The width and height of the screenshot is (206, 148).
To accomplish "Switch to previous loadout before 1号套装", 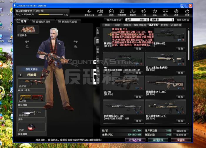I will pos(20,75).
